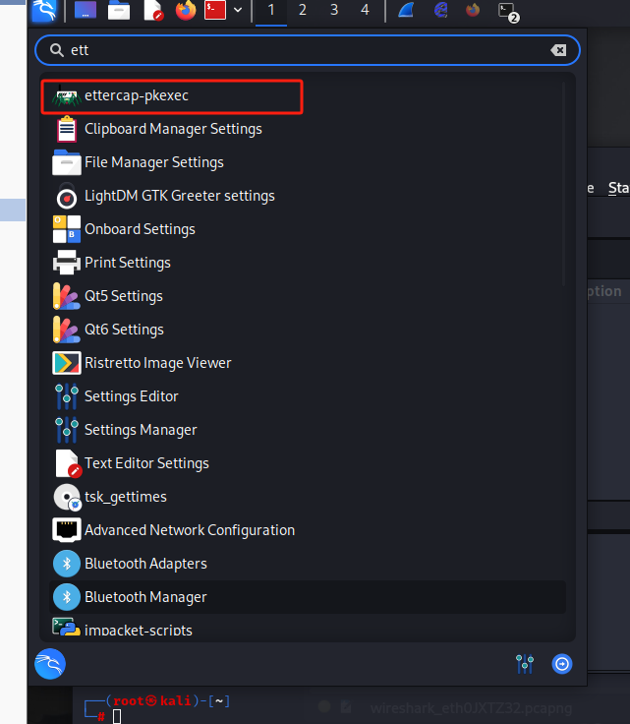The height and width of the screenshot is (724, 630).
Task: Click the Clipboard Manager clipboard icon
Action: 67,129
